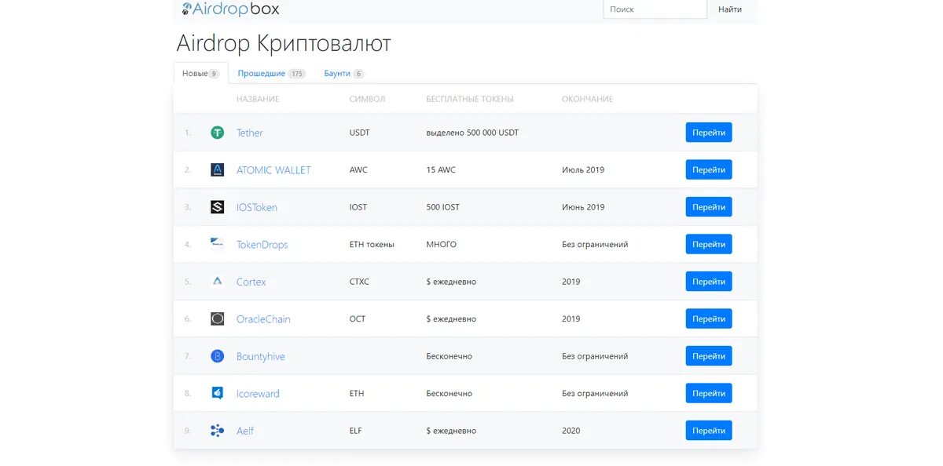Click the "500 IOST" tokens cell
Image resolution: width=943 pixels, height=466 pixels.
point(443,207)
